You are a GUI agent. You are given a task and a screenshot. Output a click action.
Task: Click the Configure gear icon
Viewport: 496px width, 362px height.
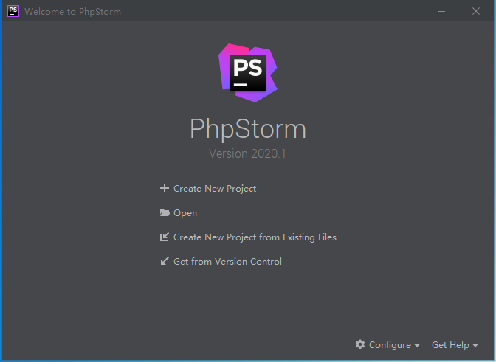(x=360, y=344)
